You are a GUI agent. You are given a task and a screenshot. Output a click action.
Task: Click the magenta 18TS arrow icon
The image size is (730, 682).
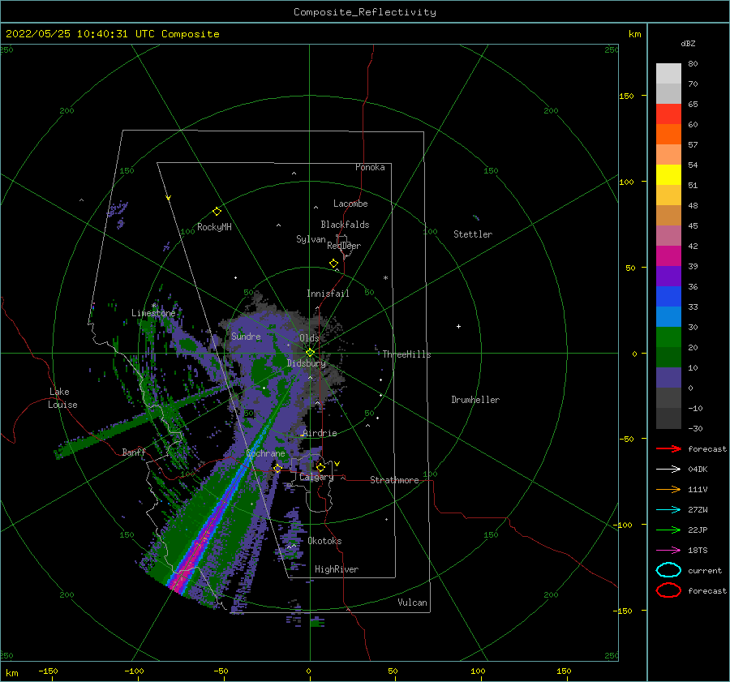668,551
